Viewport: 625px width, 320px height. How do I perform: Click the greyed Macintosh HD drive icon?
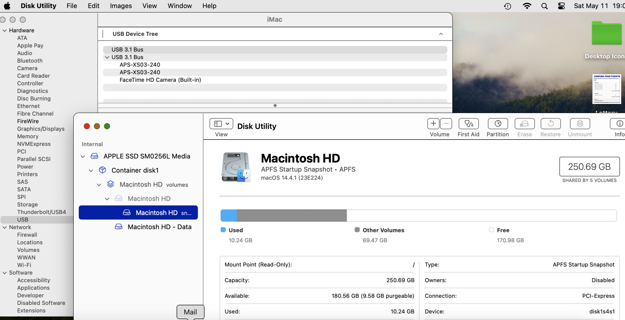[x=119, y=199]
